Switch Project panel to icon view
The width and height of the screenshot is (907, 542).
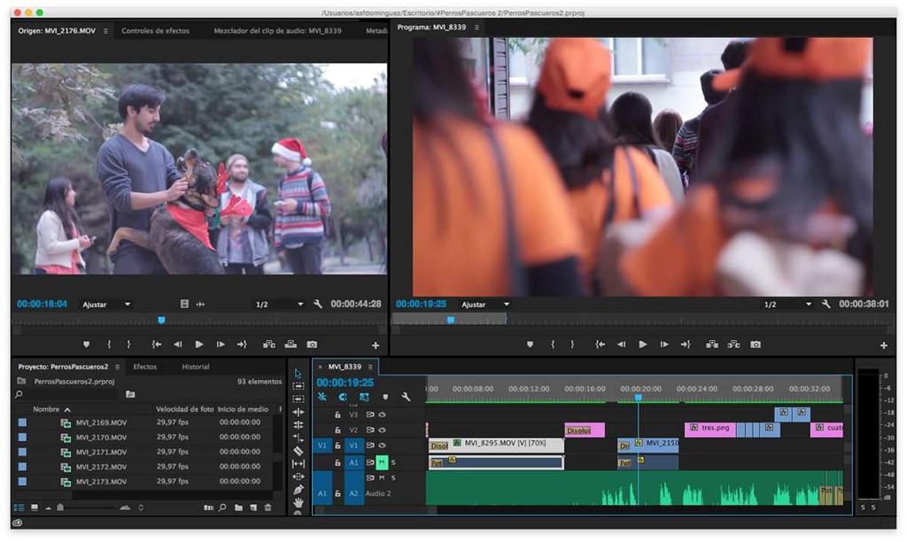[x=35, y=507]
